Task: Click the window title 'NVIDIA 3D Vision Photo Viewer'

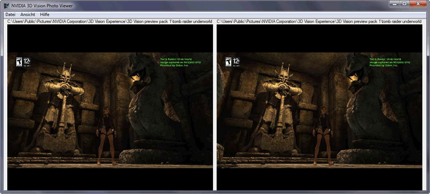Action: point(42,5)
